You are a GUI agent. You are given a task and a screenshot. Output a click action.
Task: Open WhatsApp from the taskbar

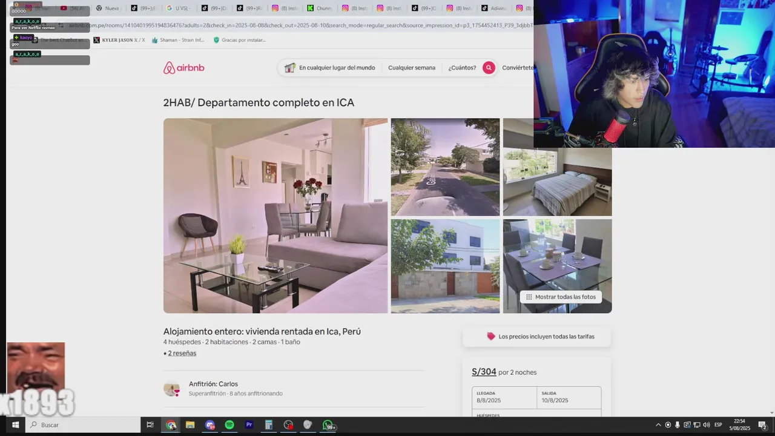point(328,426)
